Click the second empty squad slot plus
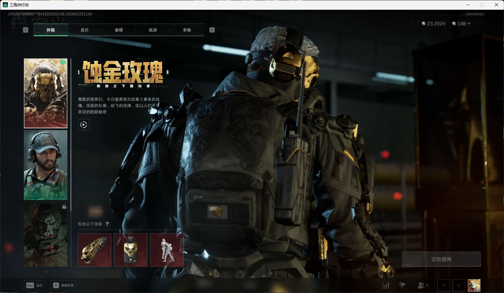This screenshot has width=504, height=293. [x=459, y=286]
